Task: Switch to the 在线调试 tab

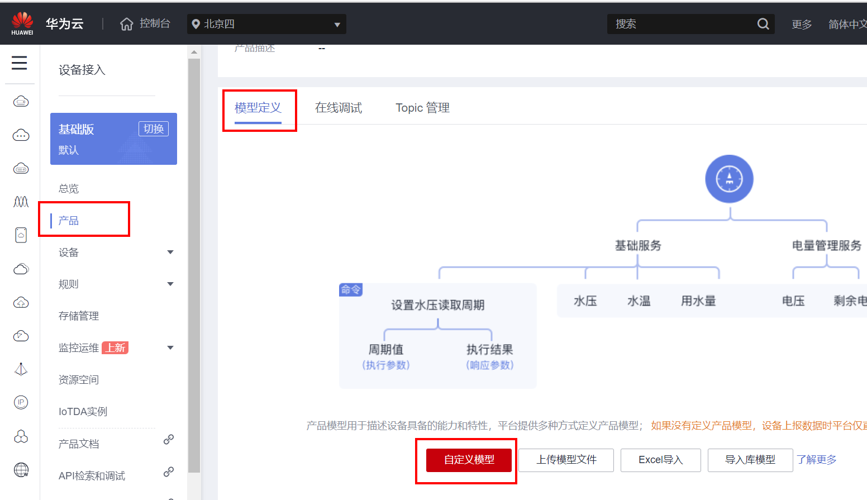Action: [338, 108]
